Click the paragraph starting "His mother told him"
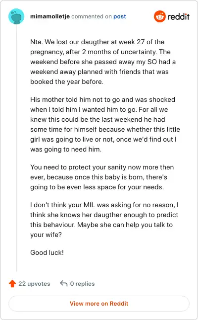Image resolution: width=198 pixels, height=320 pixels. click(105, 124)
